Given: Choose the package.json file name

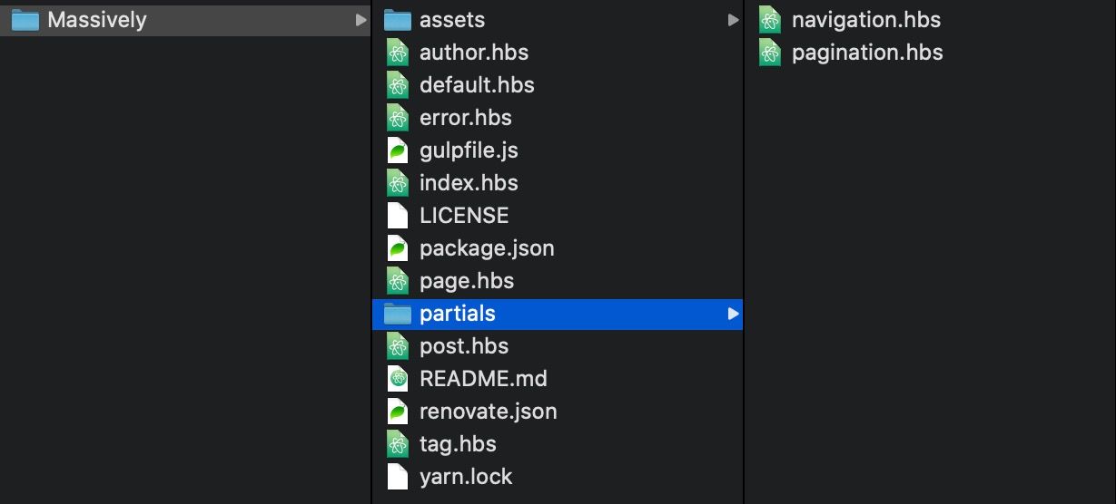Looking at the screenshot, I should (x=487, y=248).
